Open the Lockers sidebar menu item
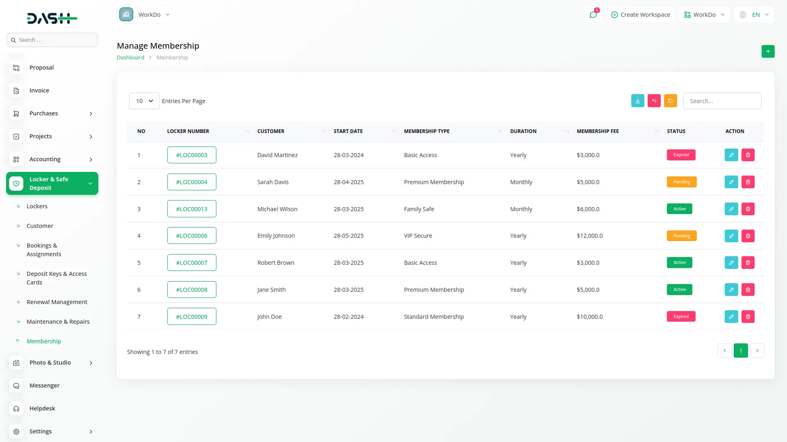 point(37,206)
